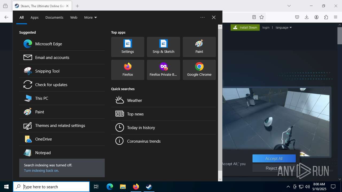Bookmark this page with star icon

point(262,17)
